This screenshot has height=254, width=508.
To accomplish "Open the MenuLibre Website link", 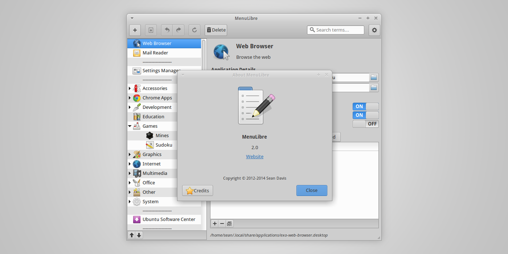I will pos(254,156).
